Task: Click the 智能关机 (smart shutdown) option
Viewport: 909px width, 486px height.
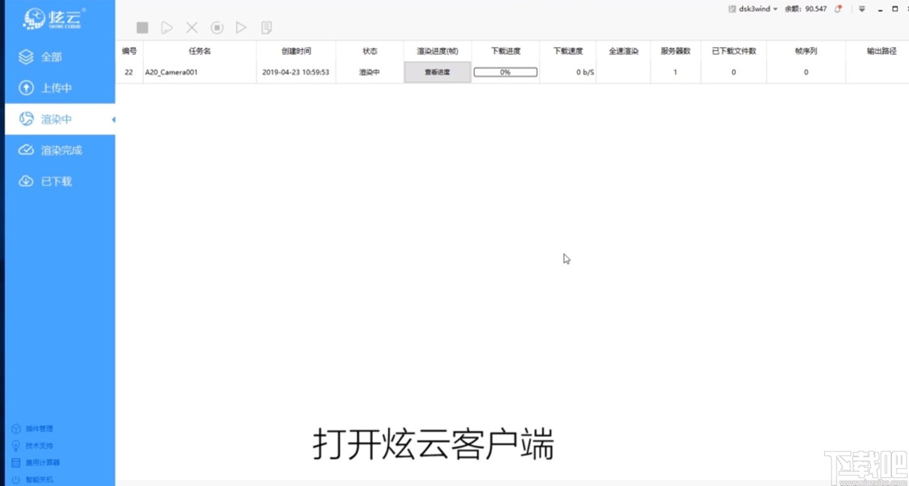Action: pyautogui.click(x=38, y=479)
